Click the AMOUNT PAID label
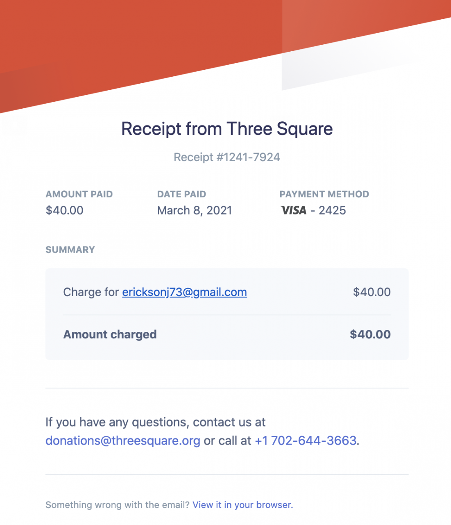Image resolution: width=451 pixels, height=525 pixels. point(79,194)
